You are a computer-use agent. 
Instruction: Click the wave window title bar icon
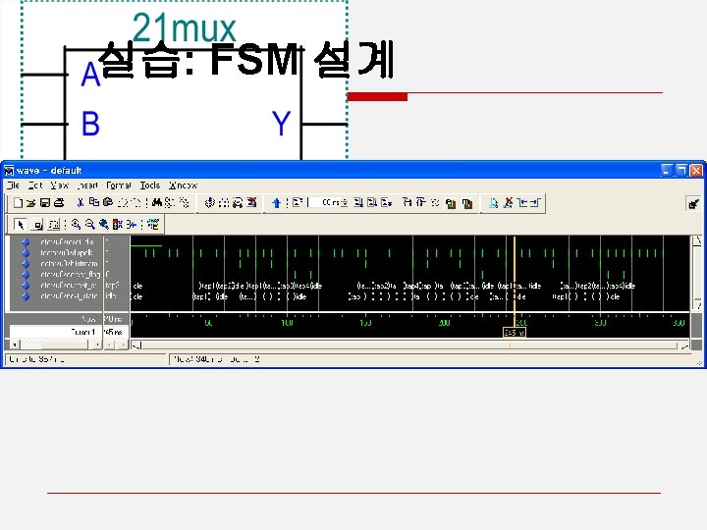tap(9, 171)
